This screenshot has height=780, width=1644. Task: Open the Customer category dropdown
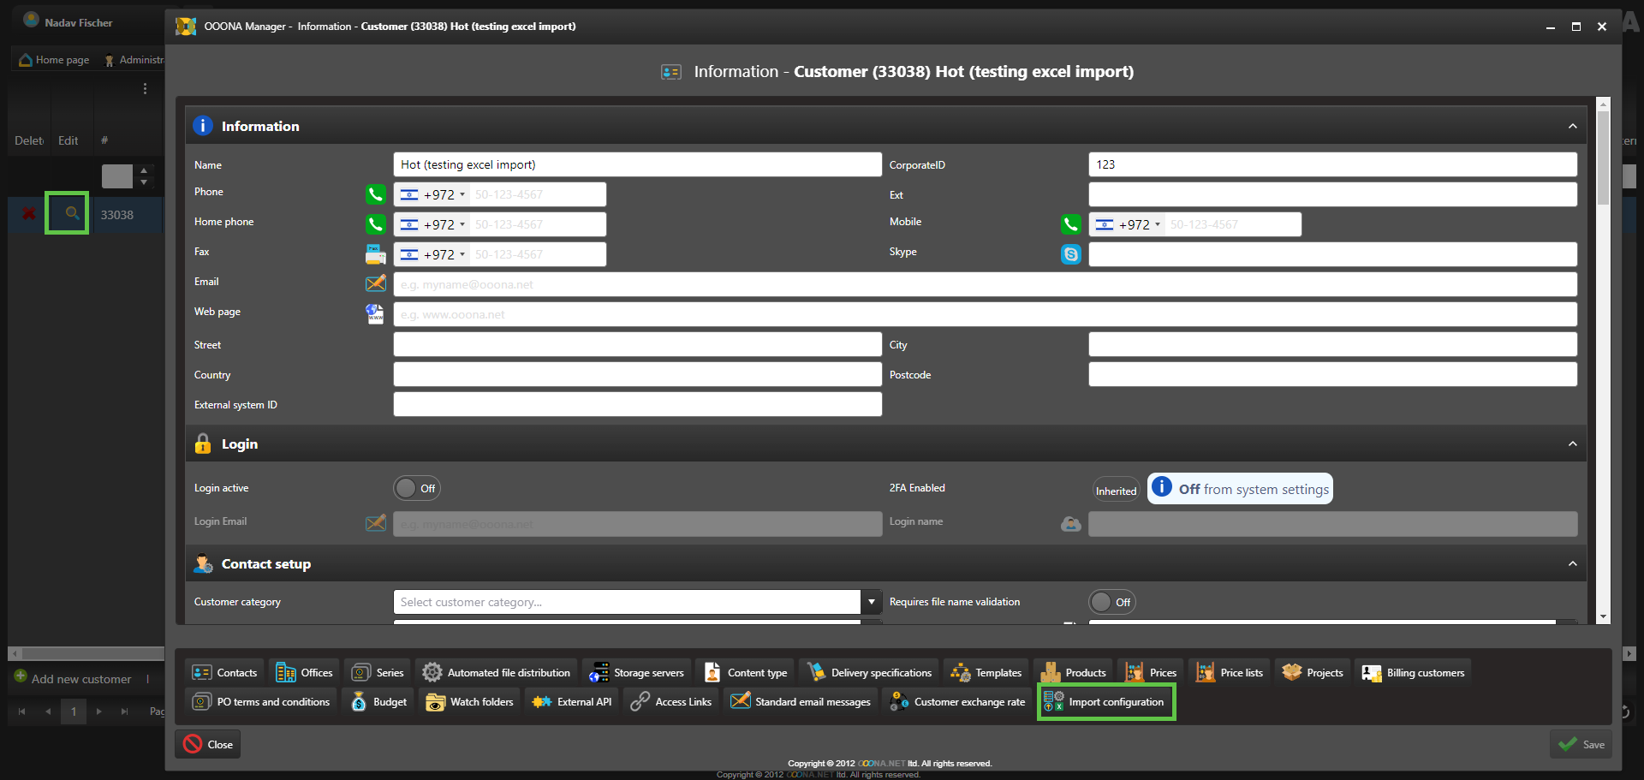point(871,602)
